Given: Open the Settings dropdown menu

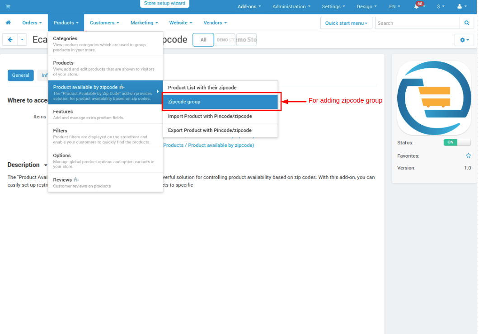Looking at the screenshot, I should (333, 6).
